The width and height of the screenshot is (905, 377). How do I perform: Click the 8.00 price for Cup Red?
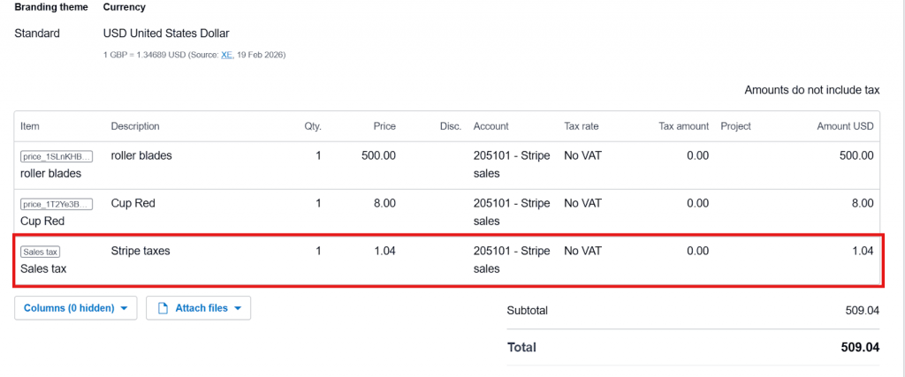(384, 203)
